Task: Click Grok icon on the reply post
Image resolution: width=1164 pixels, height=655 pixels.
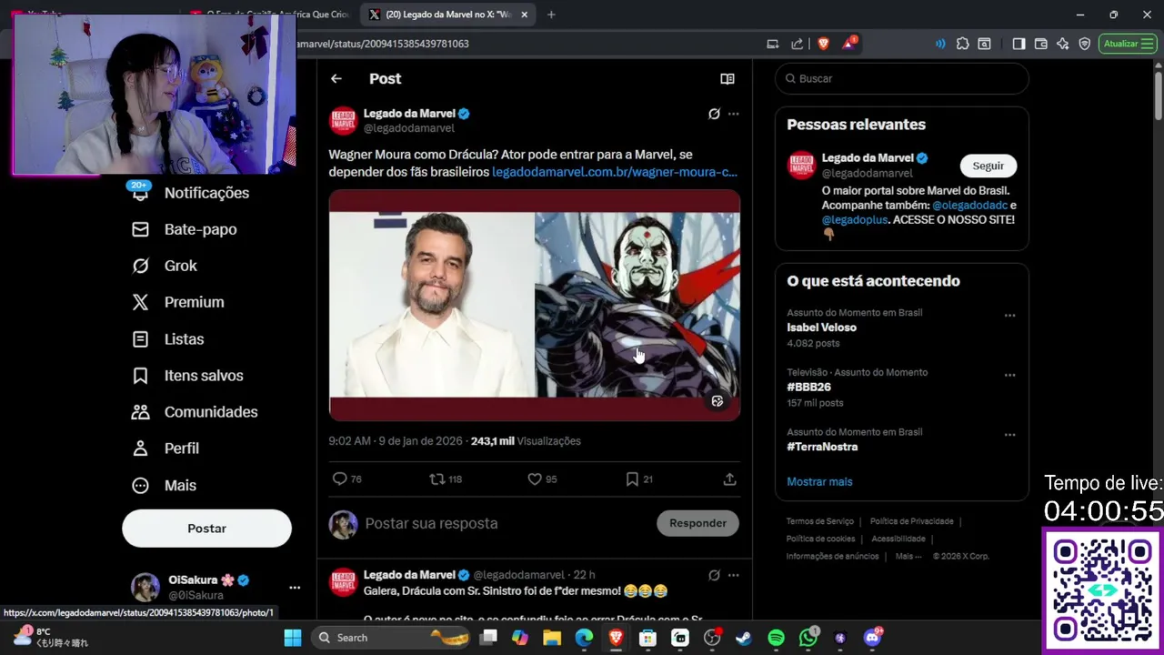Action: click(x=714, y=575)
